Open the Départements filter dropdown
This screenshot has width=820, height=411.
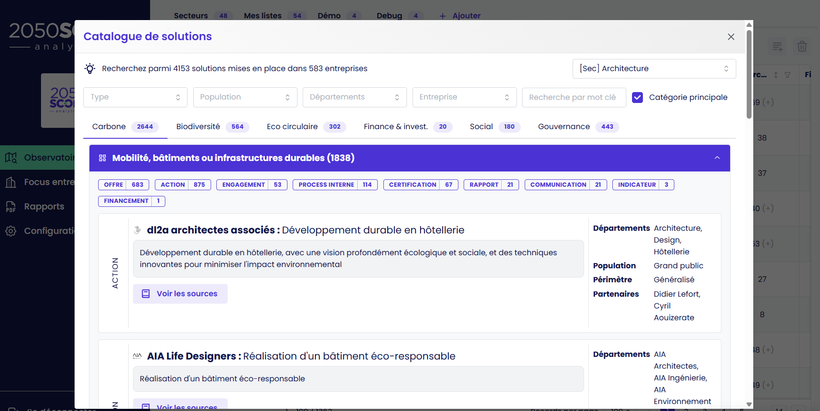(x=355, y=97)
